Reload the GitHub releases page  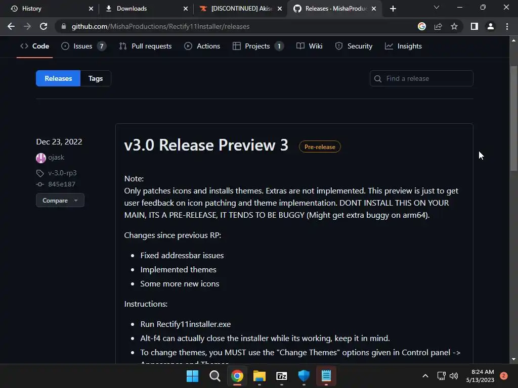[44, 26]
